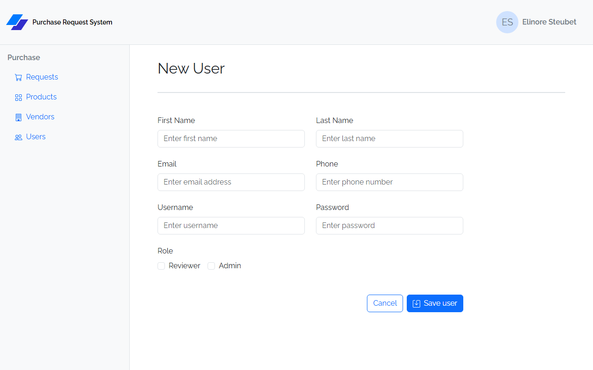The image size is (593, 370).
Task: Click the save icon inside Save user button
Action: pyautogui.click(x=416, y=303)
